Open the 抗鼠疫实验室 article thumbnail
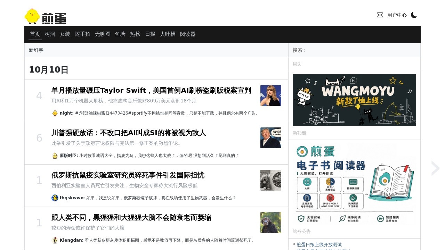The image size is (445, 250). click(271, 180)
